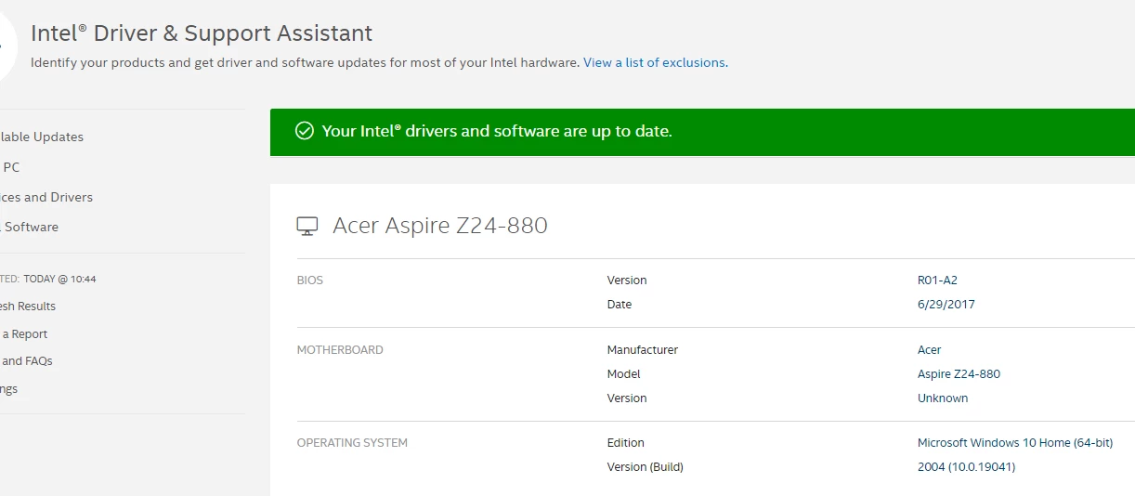The height and width of the screenshot is (496, 1135).
Task: Open the 'View a list of exclusions' link
Action: point(654,62)
